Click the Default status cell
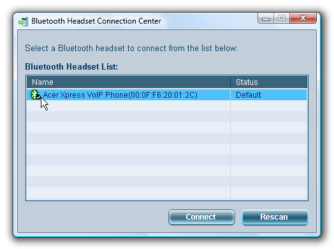 click(x=268, y=95)
